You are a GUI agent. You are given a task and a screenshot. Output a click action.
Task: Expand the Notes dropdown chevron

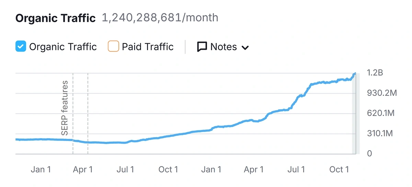[245, 47]
